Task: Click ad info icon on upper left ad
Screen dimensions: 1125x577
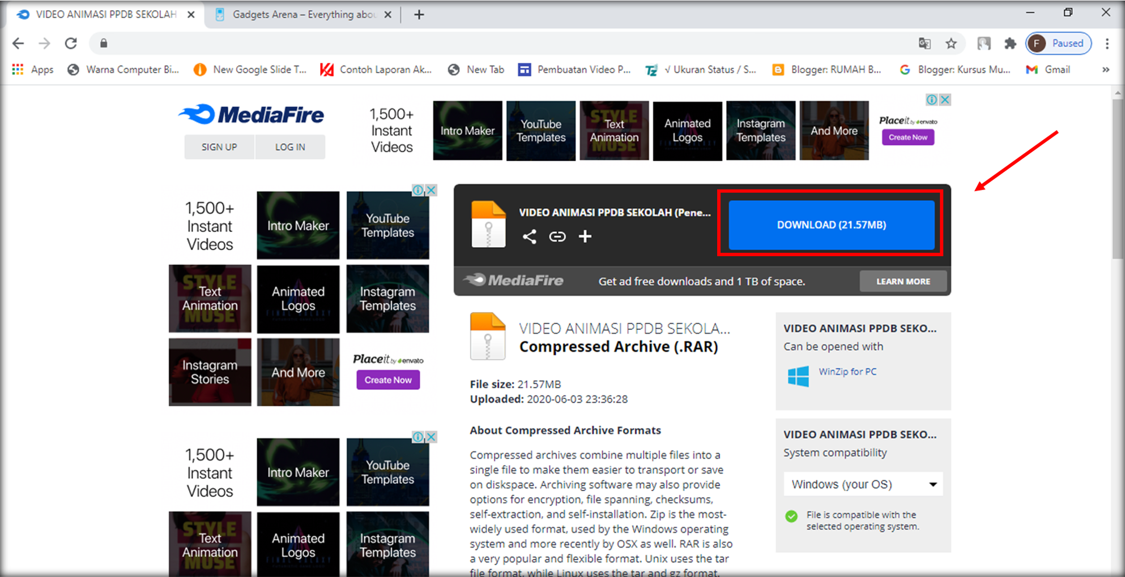Action: pyautogui.click(x=417, y=190)
